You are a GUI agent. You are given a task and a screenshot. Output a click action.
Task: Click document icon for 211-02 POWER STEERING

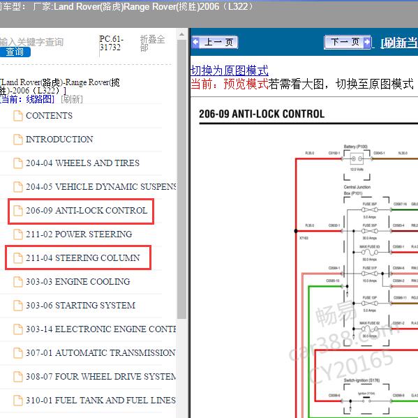point(18,234)
